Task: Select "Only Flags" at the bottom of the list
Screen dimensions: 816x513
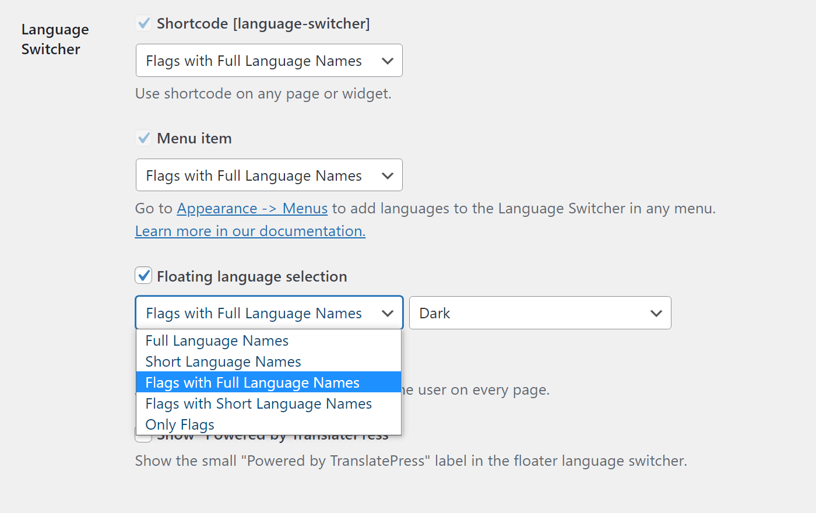Action: 180,424
